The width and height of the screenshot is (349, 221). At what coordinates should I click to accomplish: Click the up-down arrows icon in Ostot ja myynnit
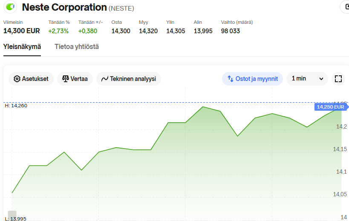pos(231,79)
